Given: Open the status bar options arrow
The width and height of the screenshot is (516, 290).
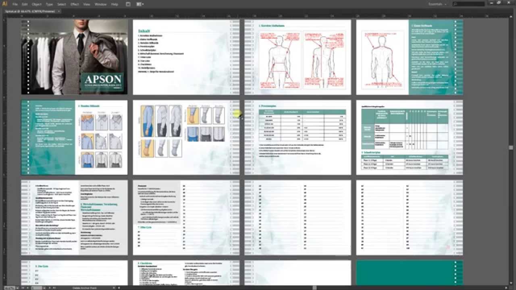Looking at the screenshot, I should tap(114, 288).
